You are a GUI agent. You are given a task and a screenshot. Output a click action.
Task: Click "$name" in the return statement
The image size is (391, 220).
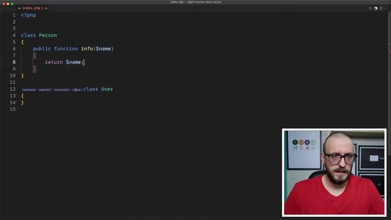(x=73, y=62)
